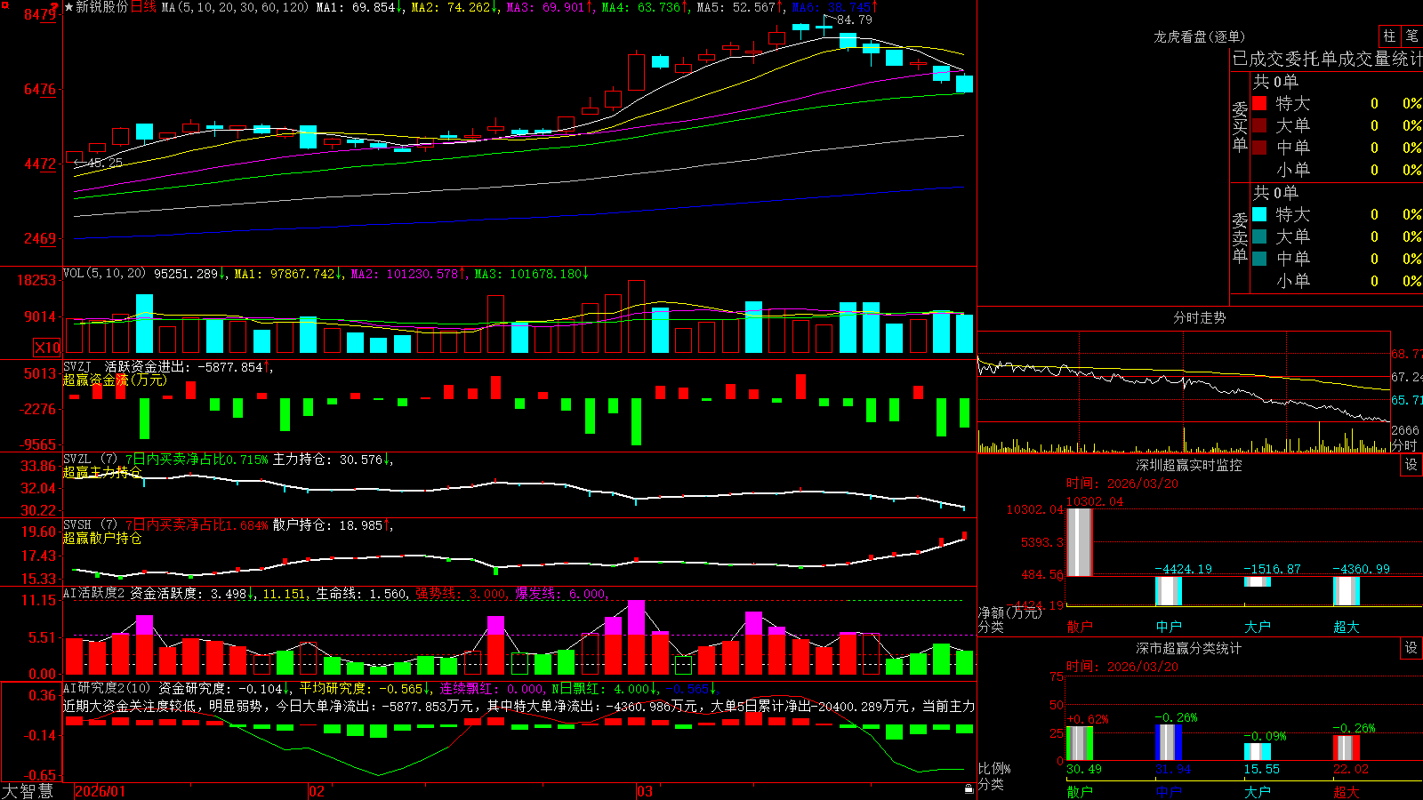Viewport: 1423px width, 800px height.
Task: Click the blue 中户 bar showing 31.94
Action: point(1169,742)
